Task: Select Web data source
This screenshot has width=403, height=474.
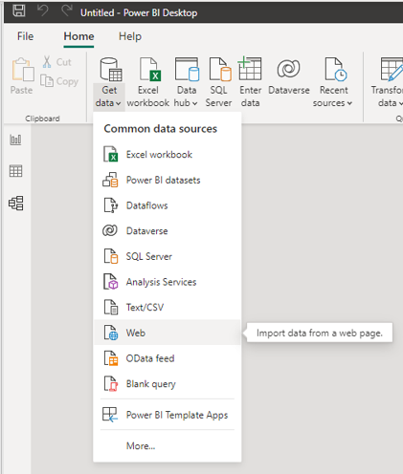Action: 167,333
